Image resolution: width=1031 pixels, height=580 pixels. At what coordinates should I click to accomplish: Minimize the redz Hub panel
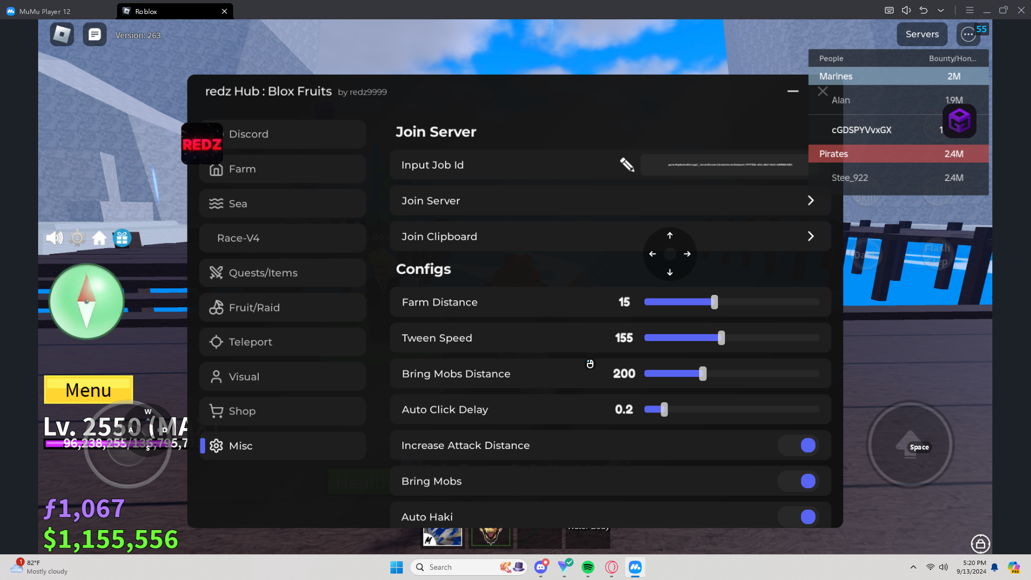(793, 91)
